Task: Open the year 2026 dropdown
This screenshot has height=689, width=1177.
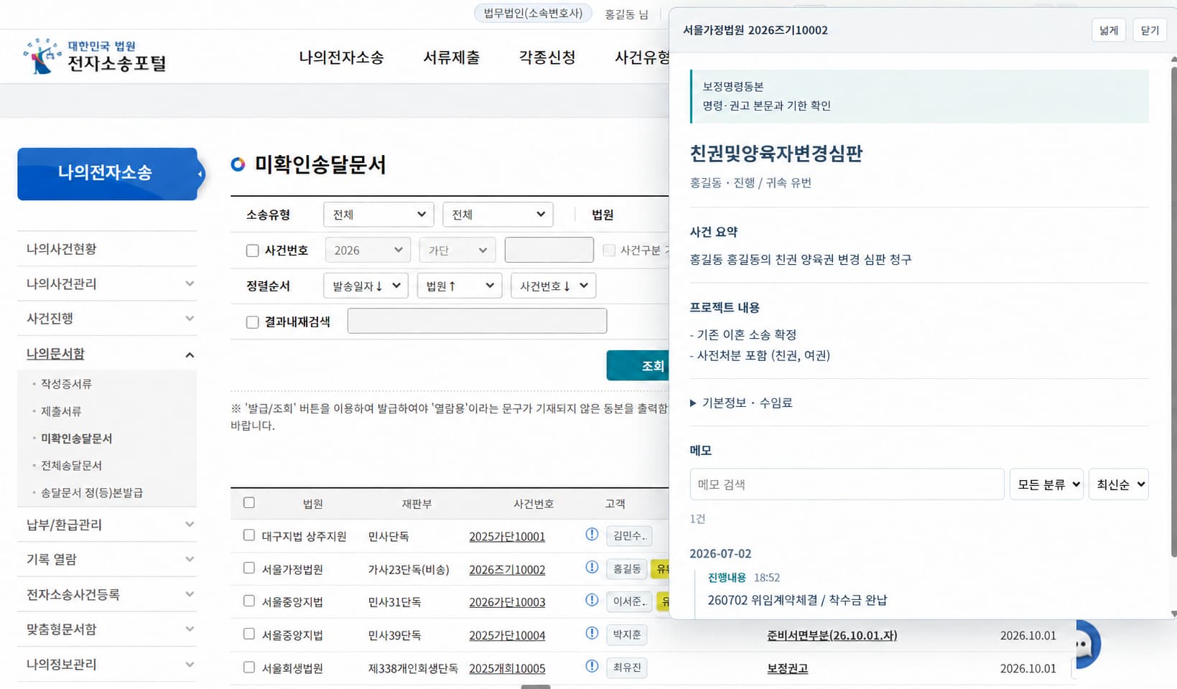Action: (x=368, y=250)
